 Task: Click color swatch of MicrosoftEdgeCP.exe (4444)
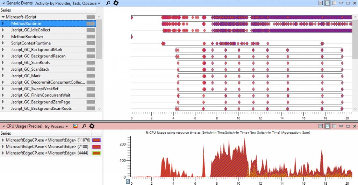pyautogui.click(x=96, y=153)
